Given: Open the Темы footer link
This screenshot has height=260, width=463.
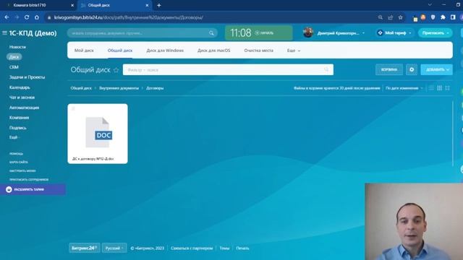Looking at the screenshot, I should (x=224, y=248).
